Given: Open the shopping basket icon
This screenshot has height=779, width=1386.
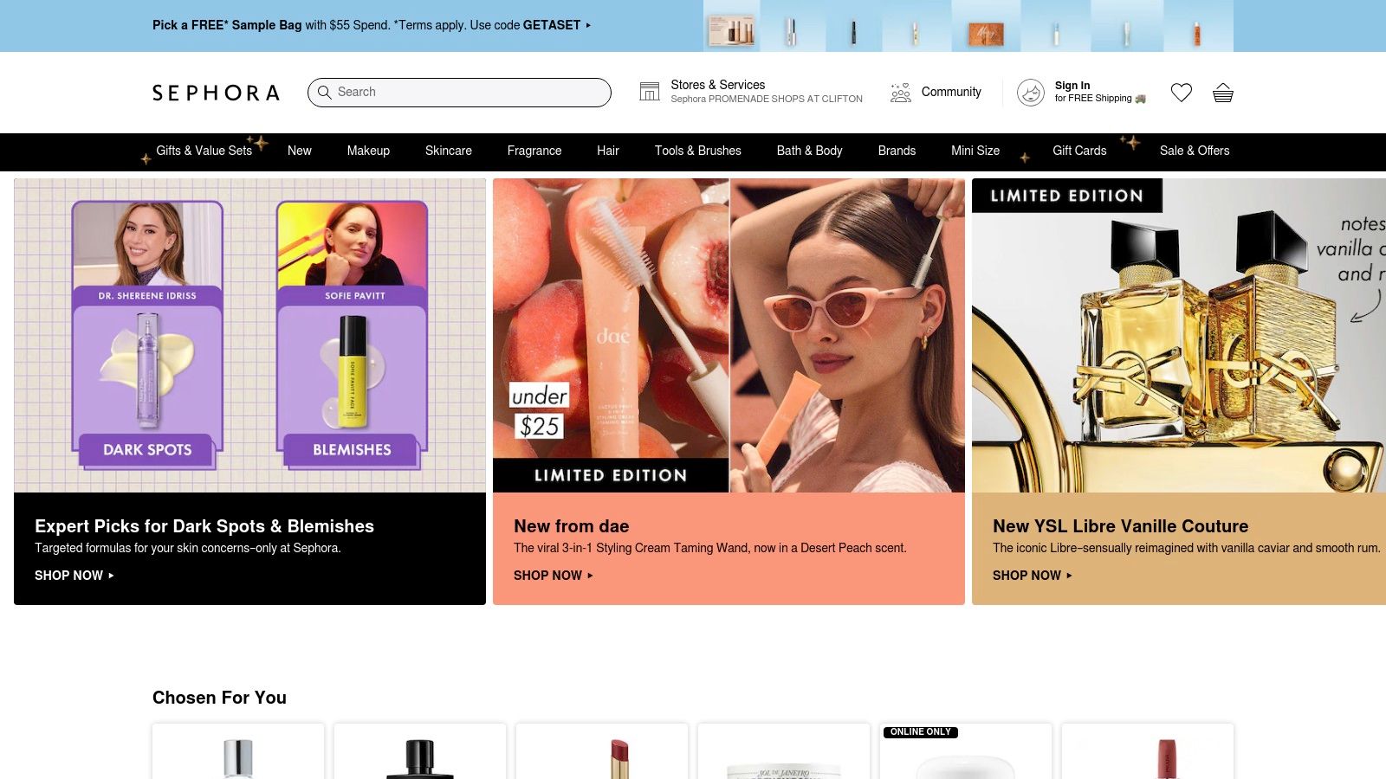Looking at the screenshot, I should (1223, 93).
